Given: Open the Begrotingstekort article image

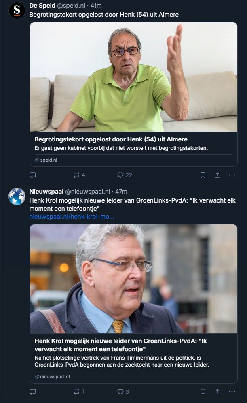Looking at the screenshot, I should pyautogui.click(x=133, y=77).
